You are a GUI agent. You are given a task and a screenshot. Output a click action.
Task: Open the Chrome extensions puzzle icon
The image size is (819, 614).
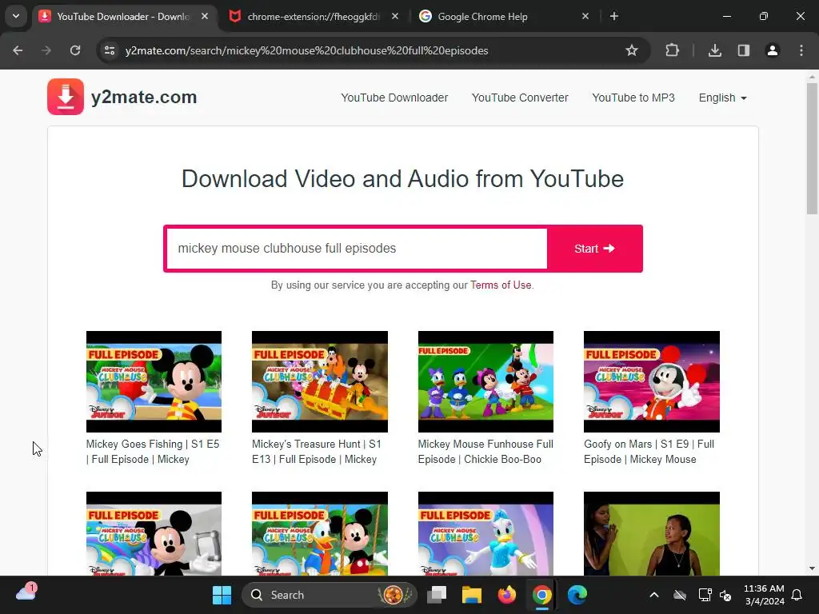click(x=672, y=50)
